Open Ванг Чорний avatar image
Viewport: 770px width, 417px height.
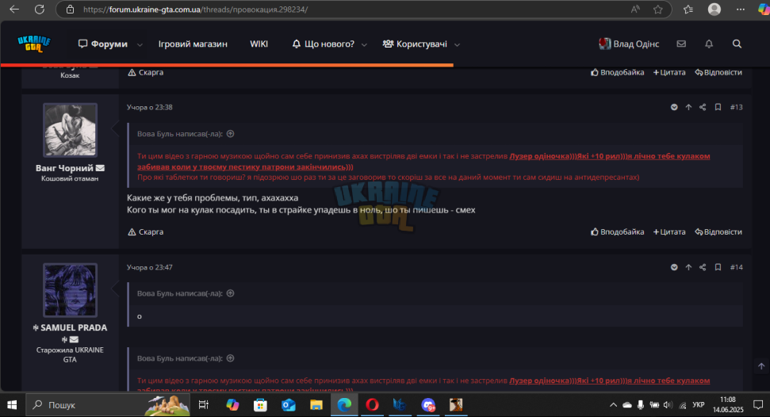point(70,130)
